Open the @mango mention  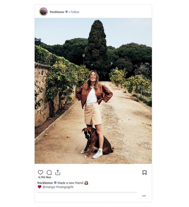[x=49, y=187]
